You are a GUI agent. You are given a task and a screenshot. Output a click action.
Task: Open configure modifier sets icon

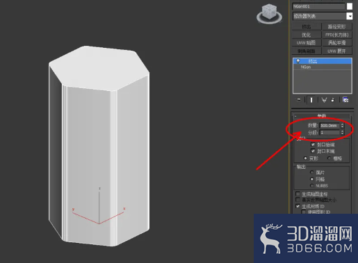tap(345, 100)
